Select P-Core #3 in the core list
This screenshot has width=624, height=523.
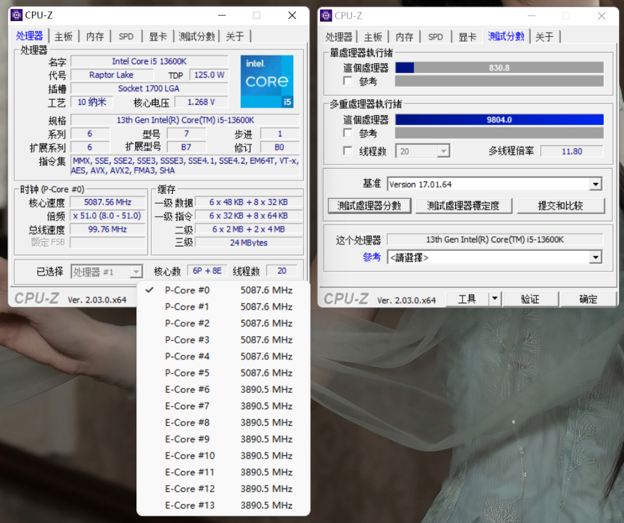click(223, 340)
